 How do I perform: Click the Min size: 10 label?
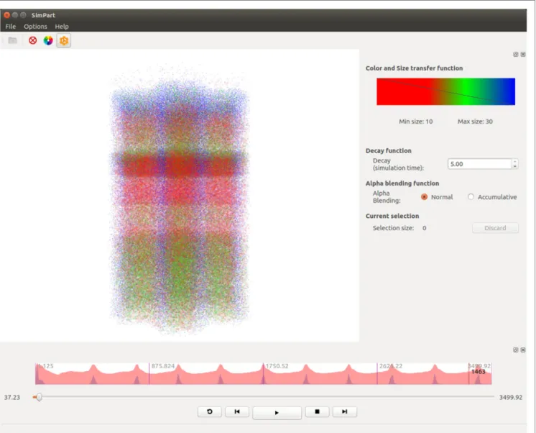click(416, 122)
